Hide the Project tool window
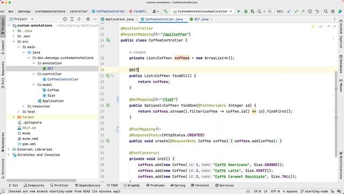The width and height of the screenshot is (344, 194). (95, 19)
